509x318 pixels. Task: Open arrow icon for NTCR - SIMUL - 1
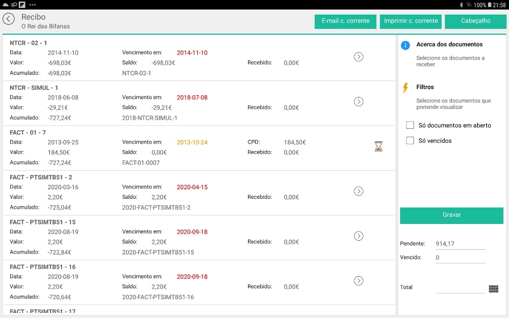pos(359,102)
